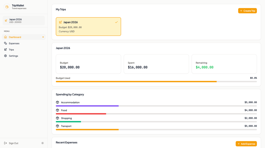The width and height of the screenshot is (265, 148).
Task: Go to the Trips menu item
Action: [24, 50]
